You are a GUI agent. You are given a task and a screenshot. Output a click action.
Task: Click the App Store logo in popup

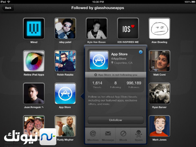coord(99,60)
